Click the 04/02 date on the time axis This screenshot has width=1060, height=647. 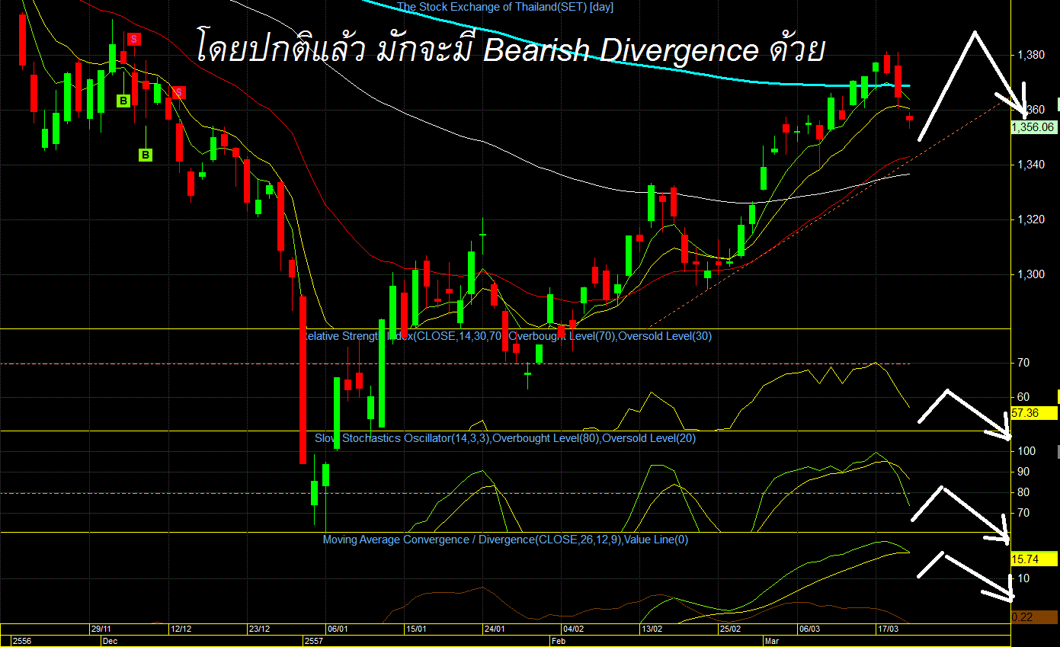tap(573, 629)
